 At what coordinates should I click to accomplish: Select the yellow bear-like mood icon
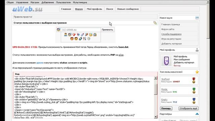pyautogui.click(x=91, y=35)
